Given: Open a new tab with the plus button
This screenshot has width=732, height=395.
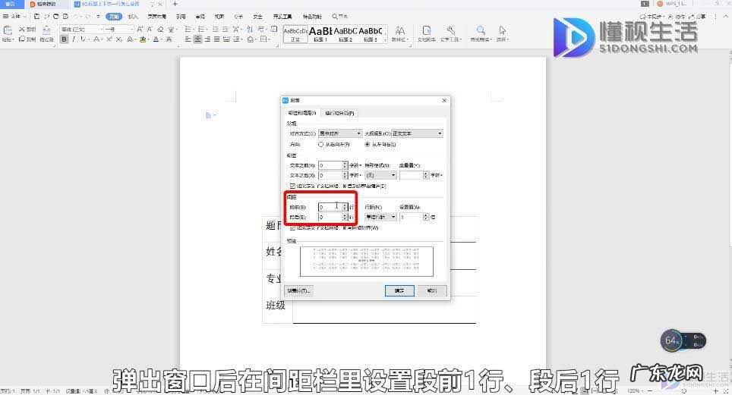Looking at the screenshot, I should (x=175, y=4).
